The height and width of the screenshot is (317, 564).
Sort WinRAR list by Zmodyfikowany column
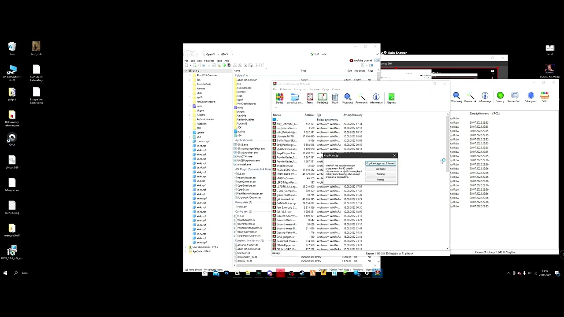tap(352, 115)
